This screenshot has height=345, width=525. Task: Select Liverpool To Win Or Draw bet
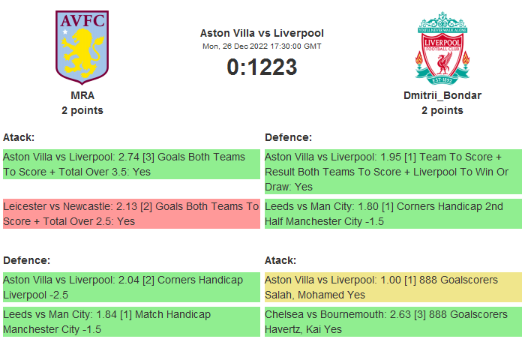pyautogui.click(x=392, y=172)
